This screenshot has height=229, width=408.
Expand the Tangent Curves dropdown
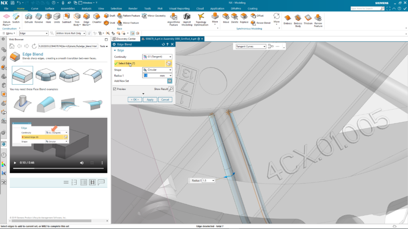click(x=250, y=47)
